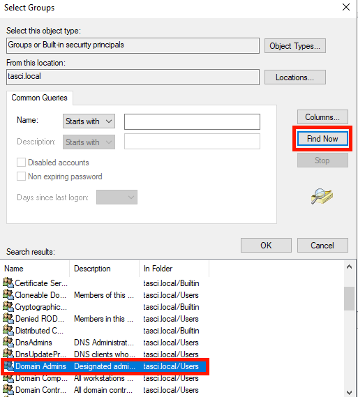Click the results scrollbar up arrow
This screenshot has height=397, width=358.
[349, 267]
